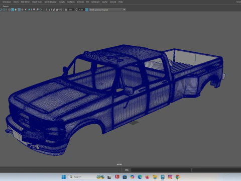
Task: Open the Mesh Display menu
Action: coord(50,2)
